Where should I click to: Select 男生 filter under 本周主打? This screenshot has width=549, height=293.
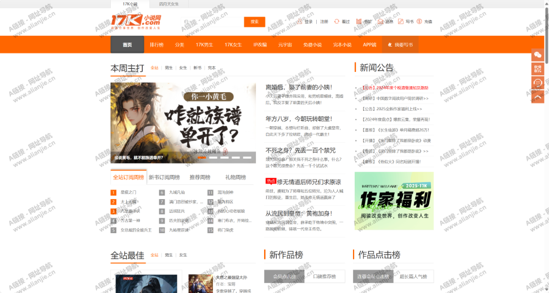point(169,68)
